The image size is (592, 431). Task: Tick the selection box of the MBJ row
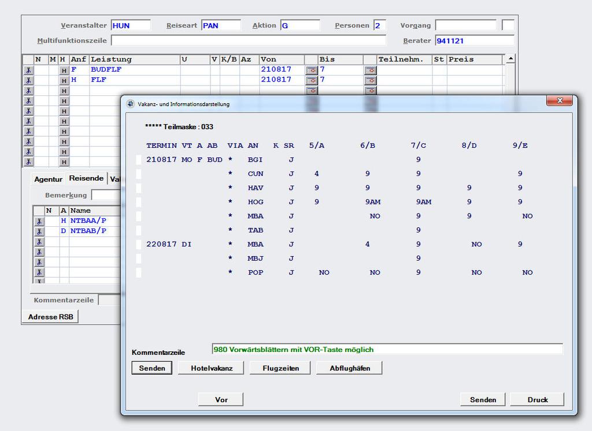tap(139, 258)
